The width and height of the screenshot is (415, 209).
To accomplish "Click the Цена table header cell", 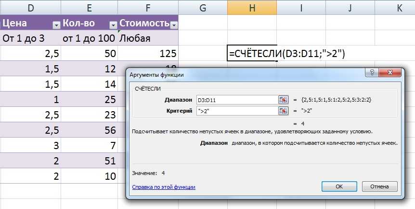I will 30,23.
